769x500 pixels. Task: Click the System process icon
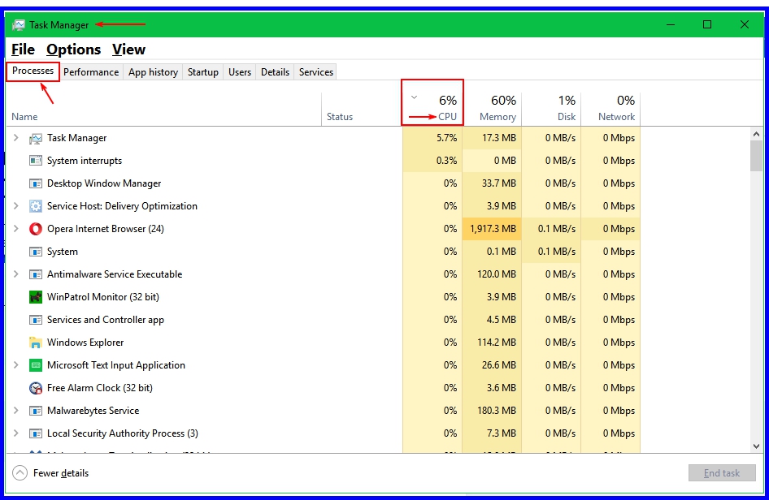(x=35, y=252)
